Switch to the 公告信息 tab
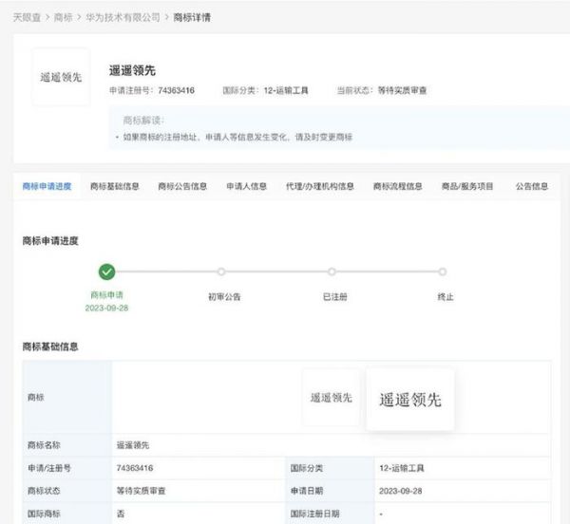 (532, 187)
